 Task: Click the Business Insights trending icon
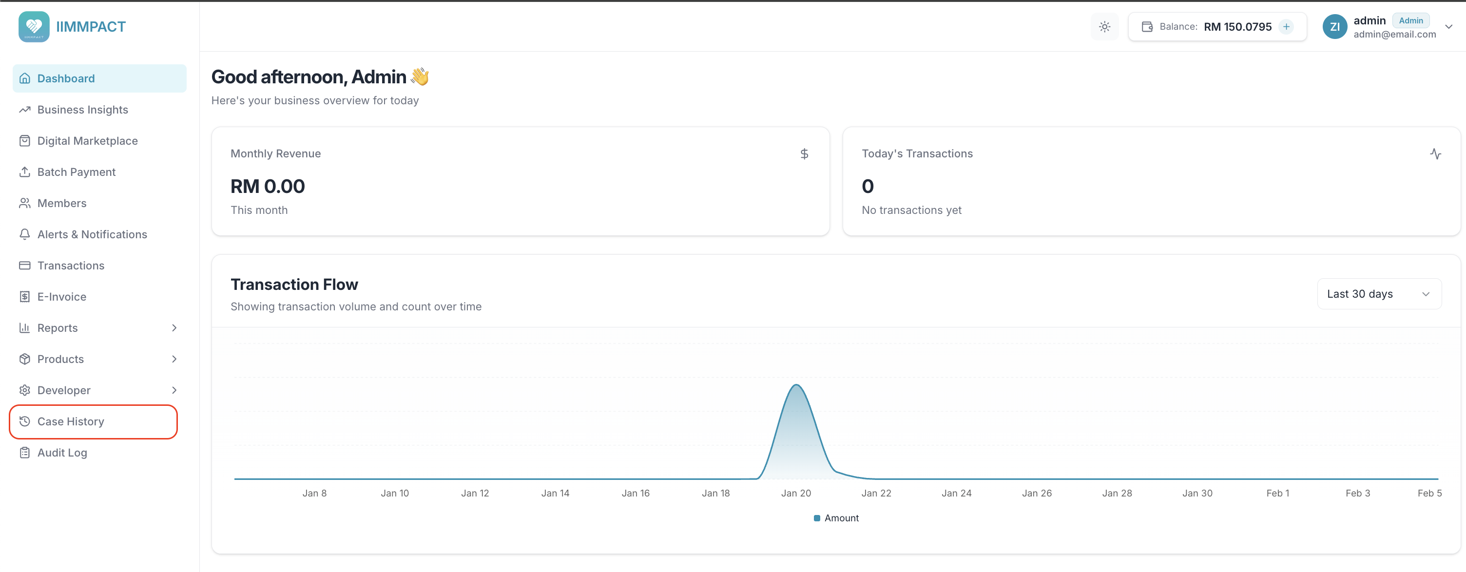25,109
